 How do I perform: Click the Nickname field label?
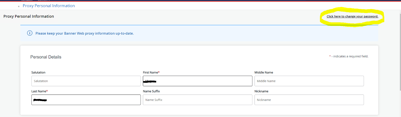point(261,91)
